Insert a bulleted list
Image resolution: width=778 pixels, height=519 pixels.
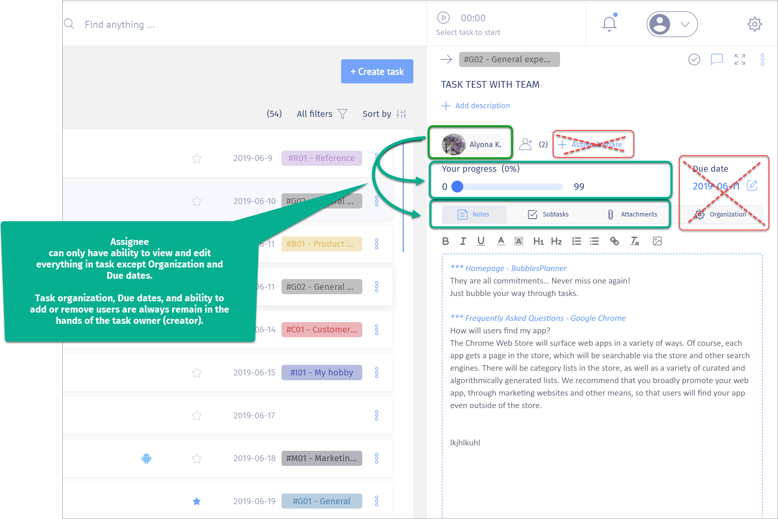point(594,241)
